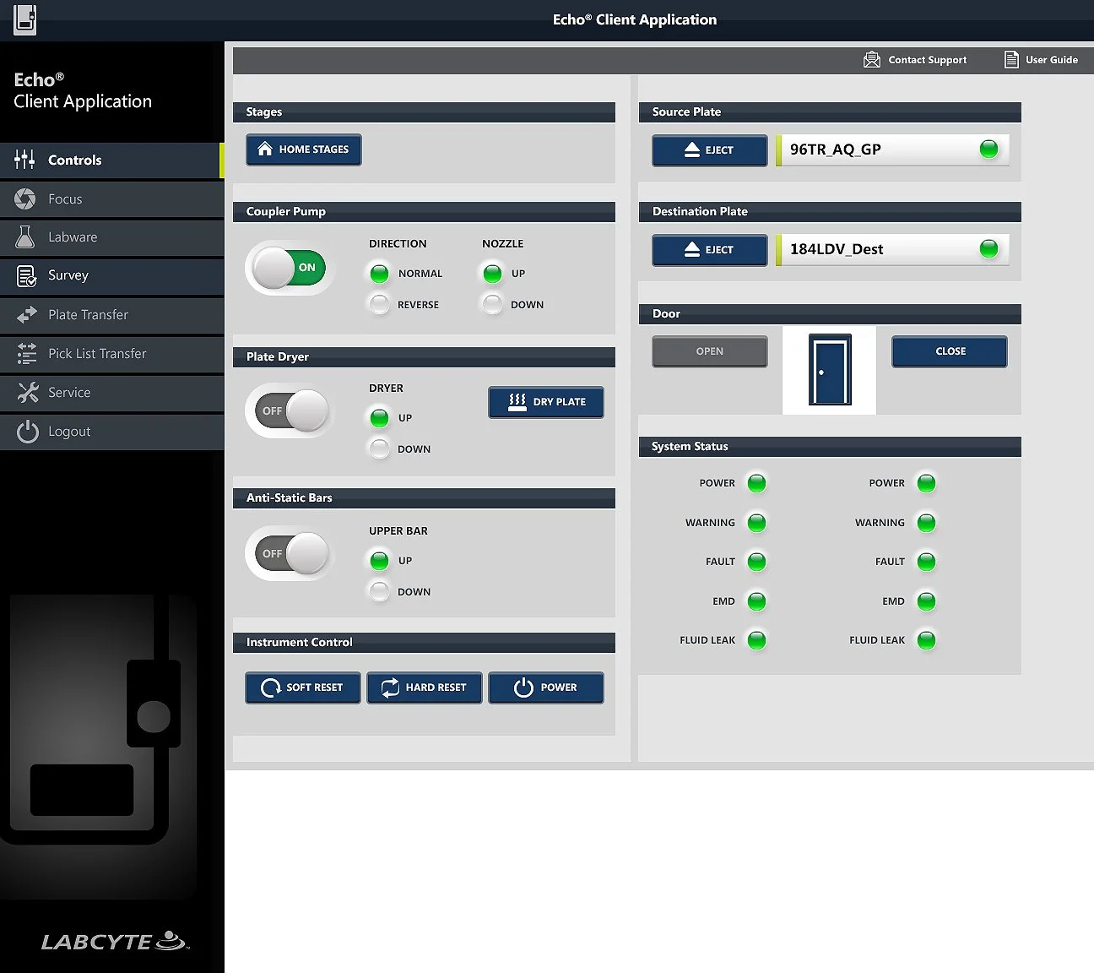
Task: Turn on the Plate Dryer switch
Action: [x=290, y=410]
